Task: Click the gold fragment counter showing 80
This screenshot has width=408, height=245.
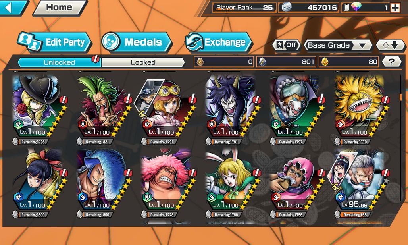Action: tap(349, 62)
